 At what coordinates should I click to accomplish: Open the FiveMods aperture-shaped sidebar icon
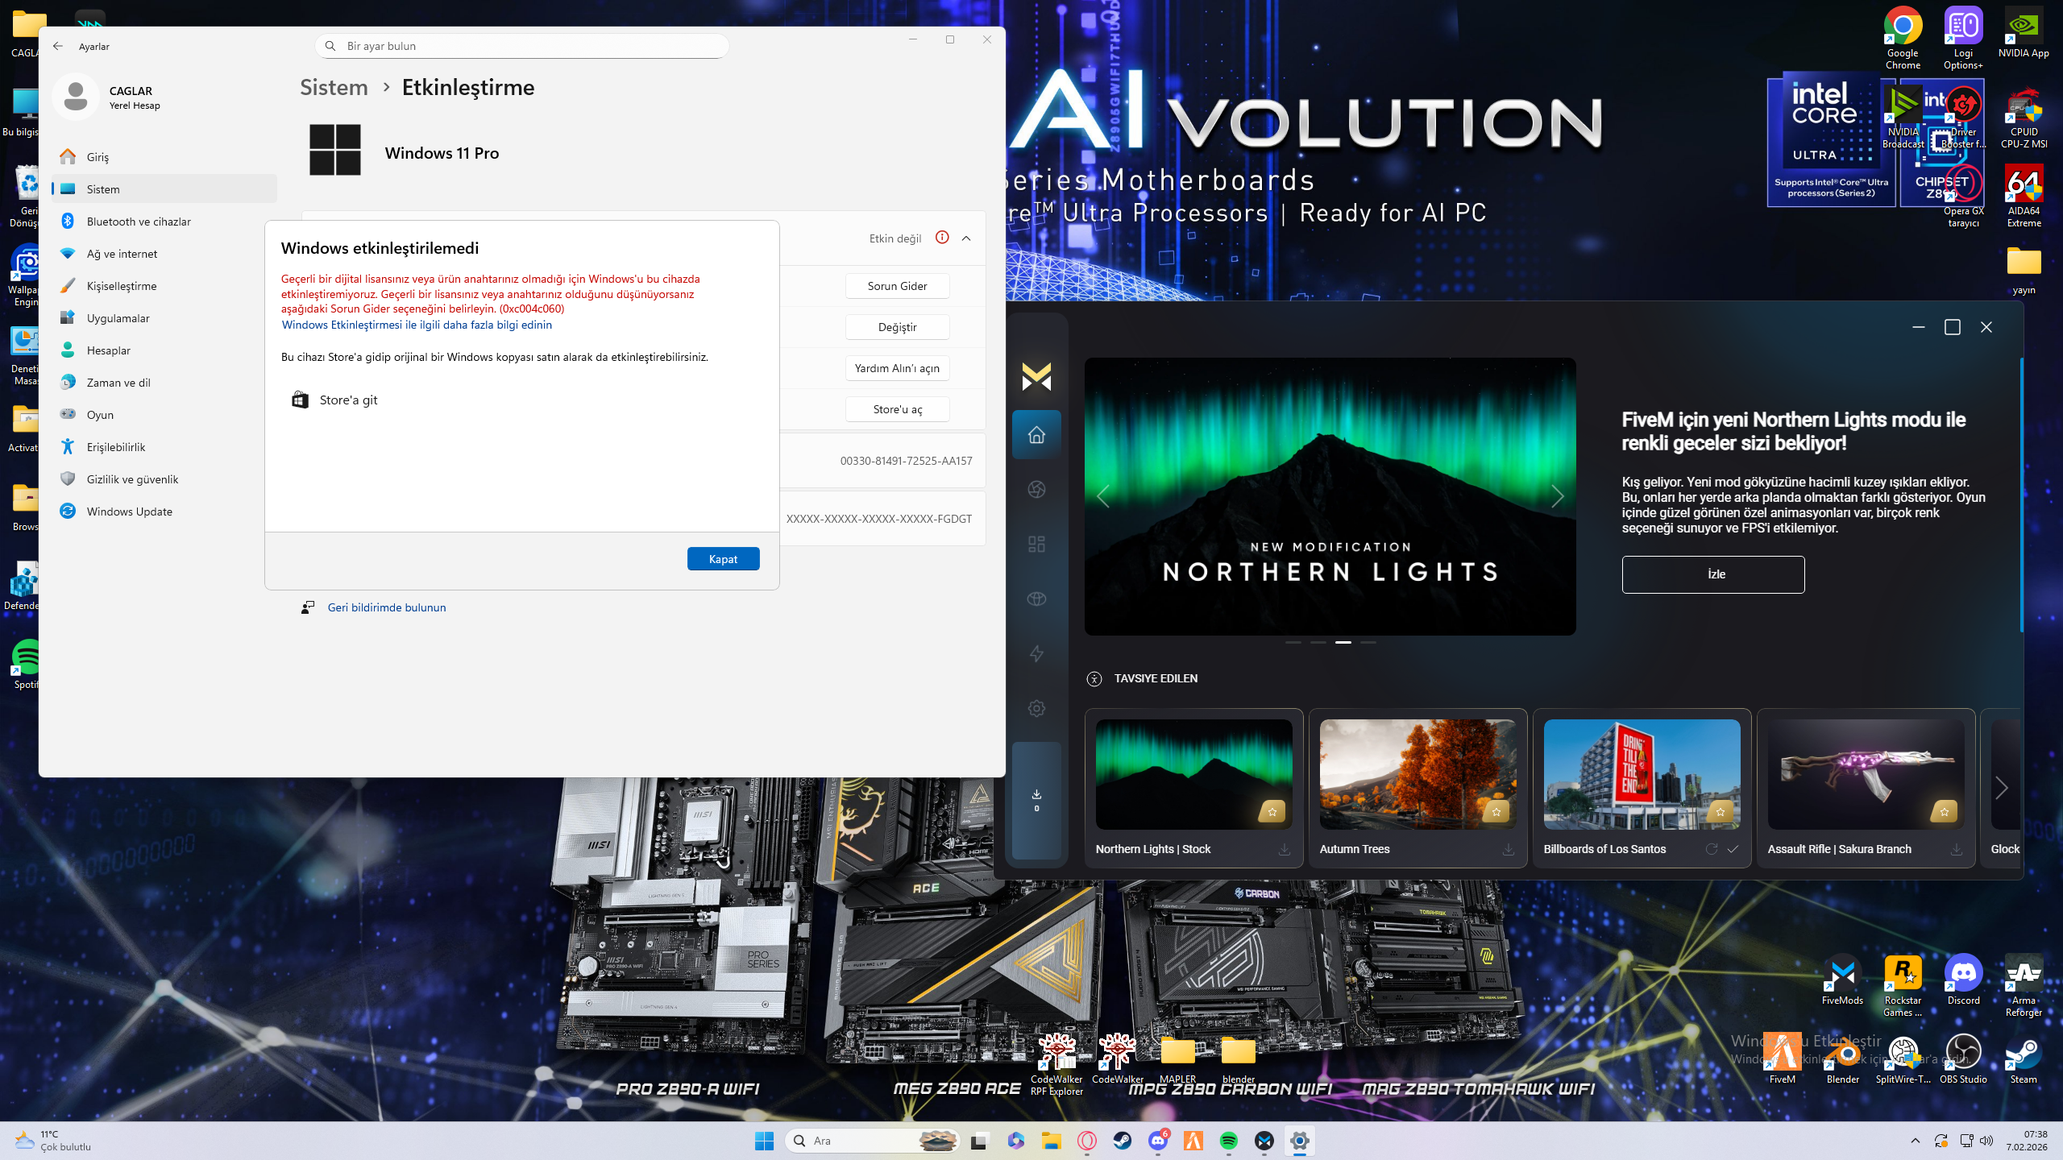1036,490
